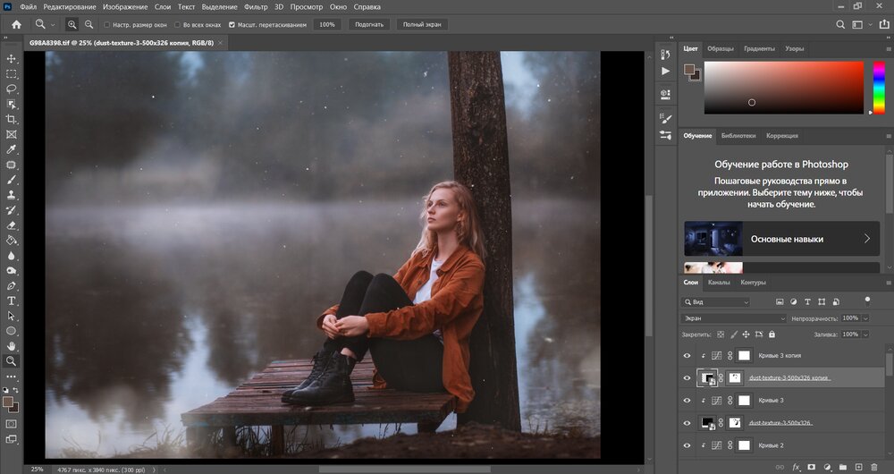The image size is (894, 474).
Task: Open the "Фильтр" menu
Action: click(x=256, y=7)
